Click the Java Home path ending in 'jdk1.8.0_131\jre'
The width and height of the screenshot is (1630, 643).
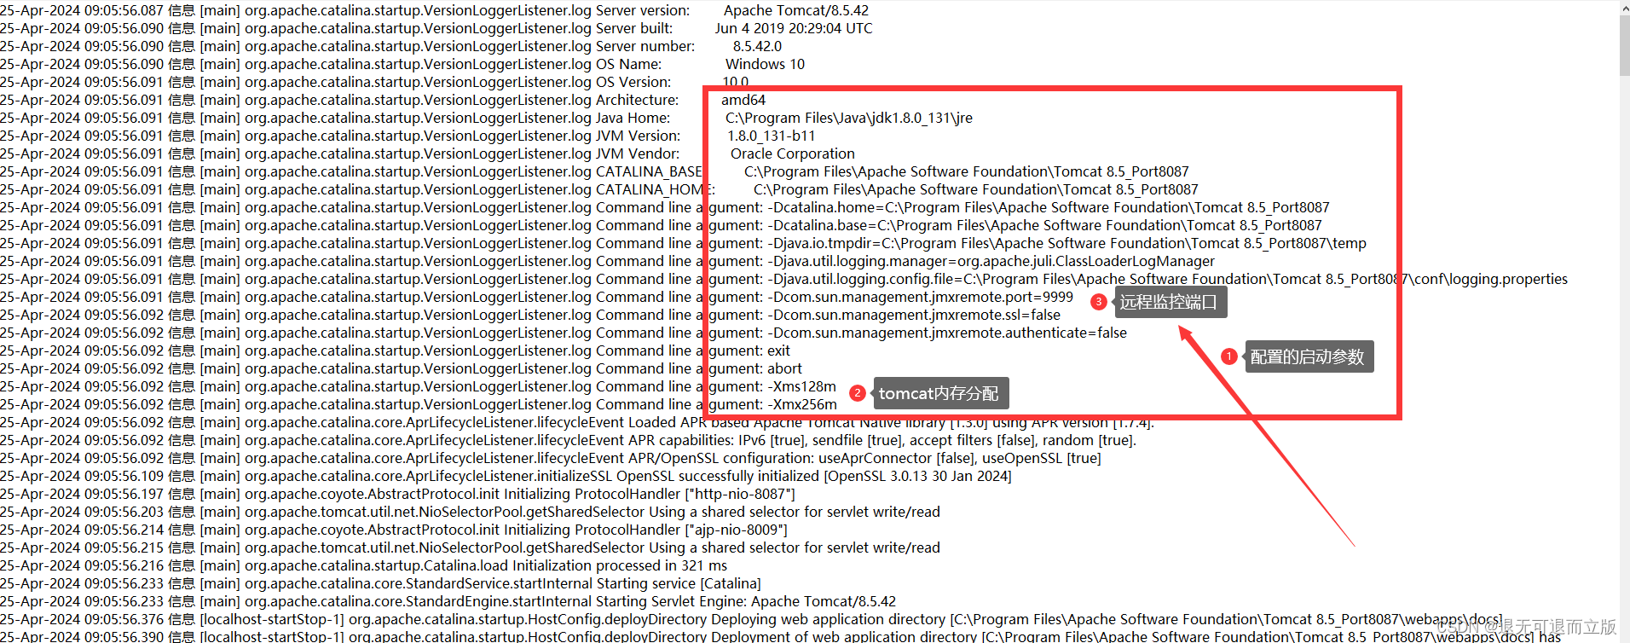click(x=848, y=118)
